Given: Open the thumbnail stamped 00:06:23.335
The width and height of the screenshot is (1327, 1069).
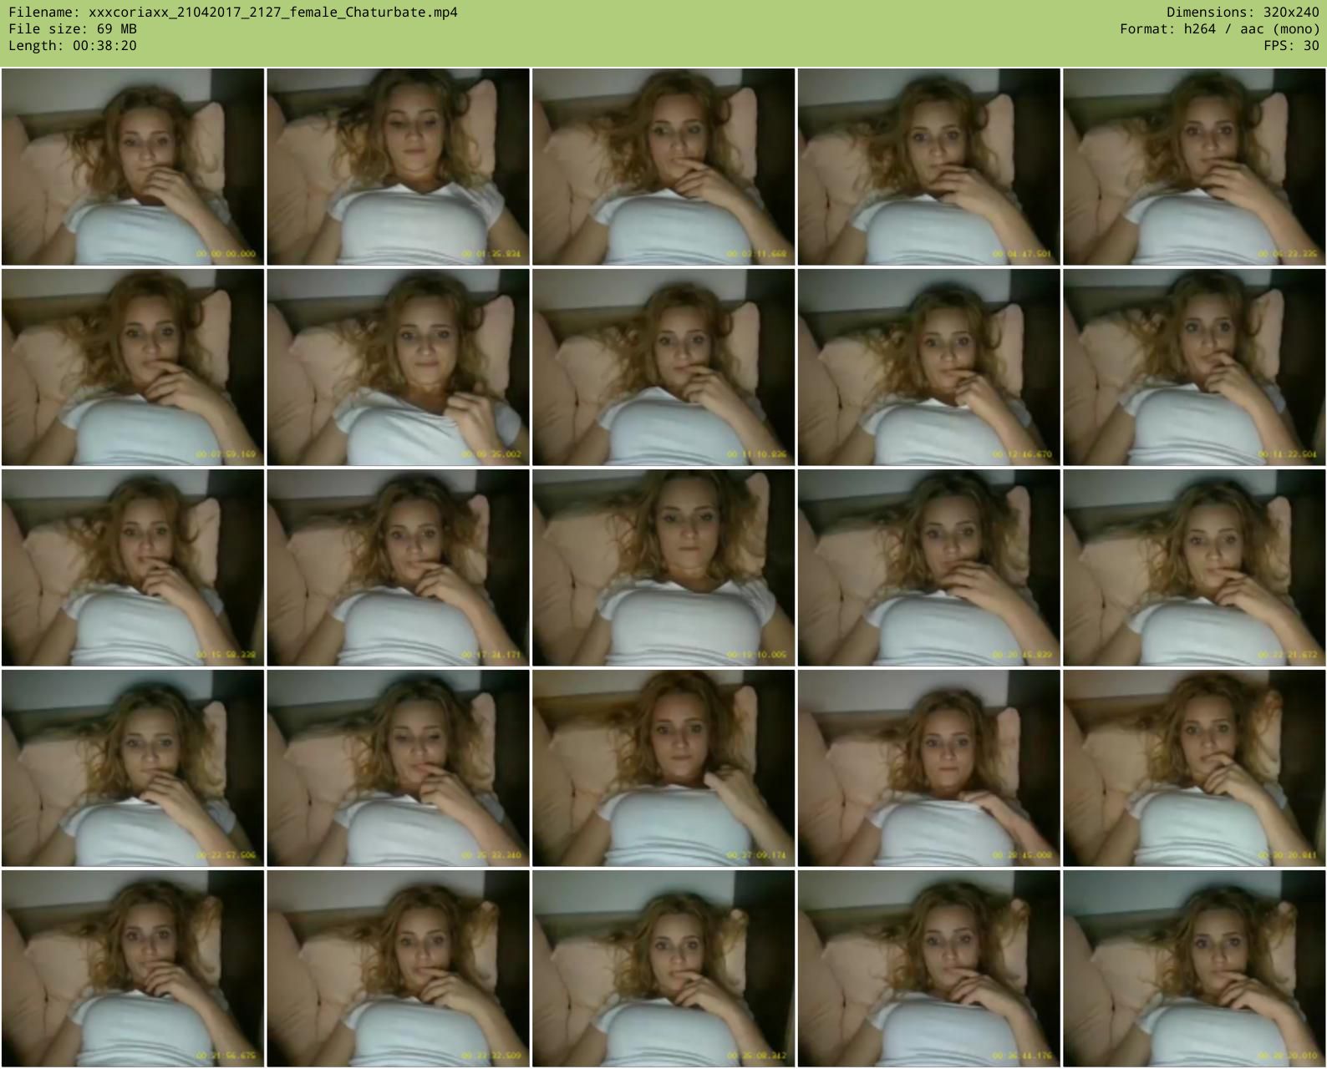Looking at the screenshot, I should coord(1194,167).
